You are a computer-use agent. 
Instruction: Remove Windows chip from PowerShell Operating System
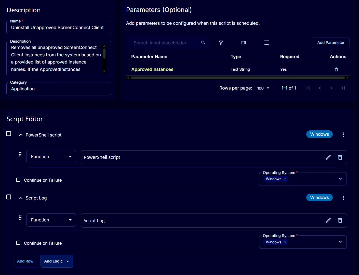coord(285,179)
